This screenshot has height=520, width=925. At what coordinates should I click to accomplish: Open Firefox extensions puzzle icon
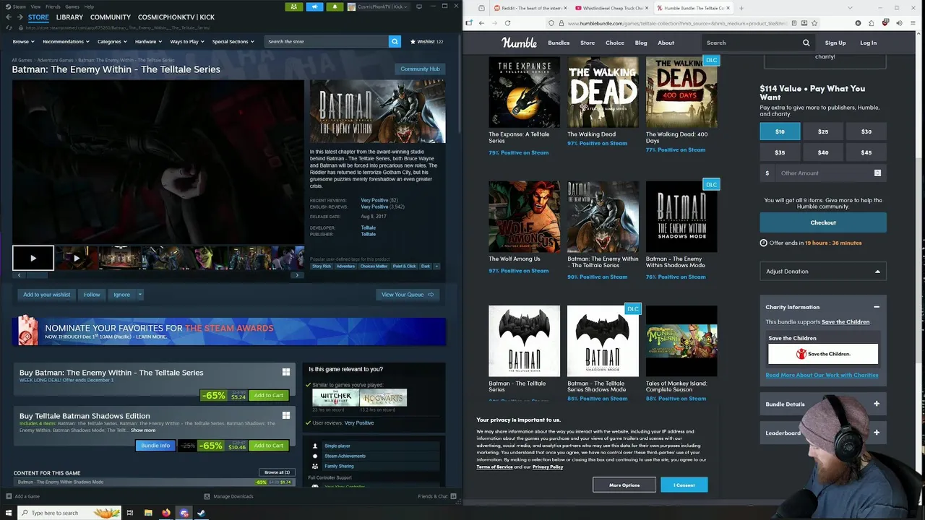872,23
